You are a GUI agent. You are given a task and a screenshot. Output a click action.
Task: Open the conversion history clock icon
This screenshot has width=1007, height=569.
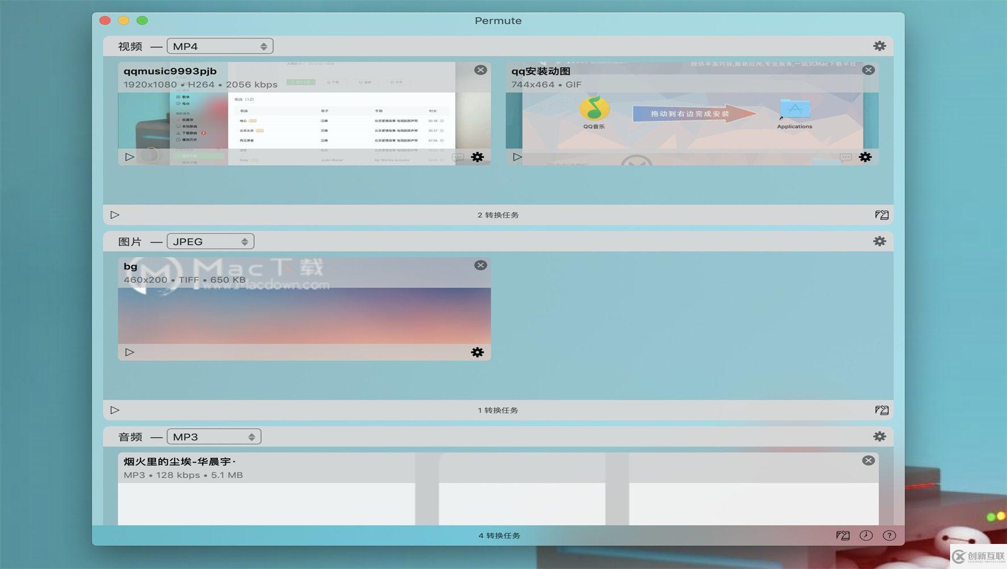click(x=866, y=535)
